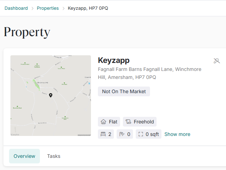Image resolution: width=226 pixels, height=170 pixels.
Task: Select the Overview tab
Action: (x=24, y=156)
